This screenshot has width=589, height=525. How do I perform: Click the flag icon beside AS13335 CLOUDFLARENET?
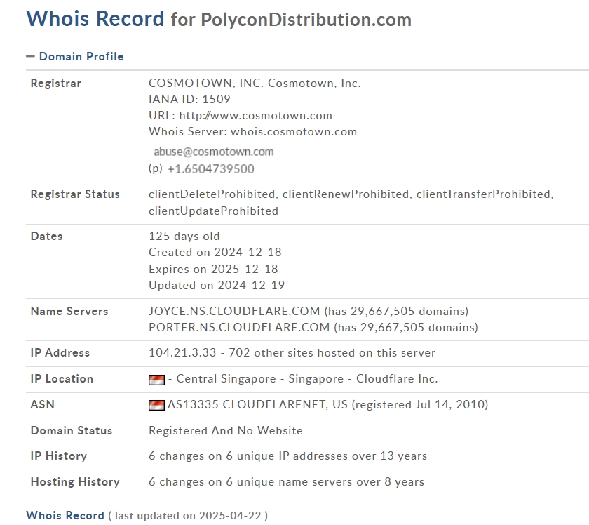[156, 405]
